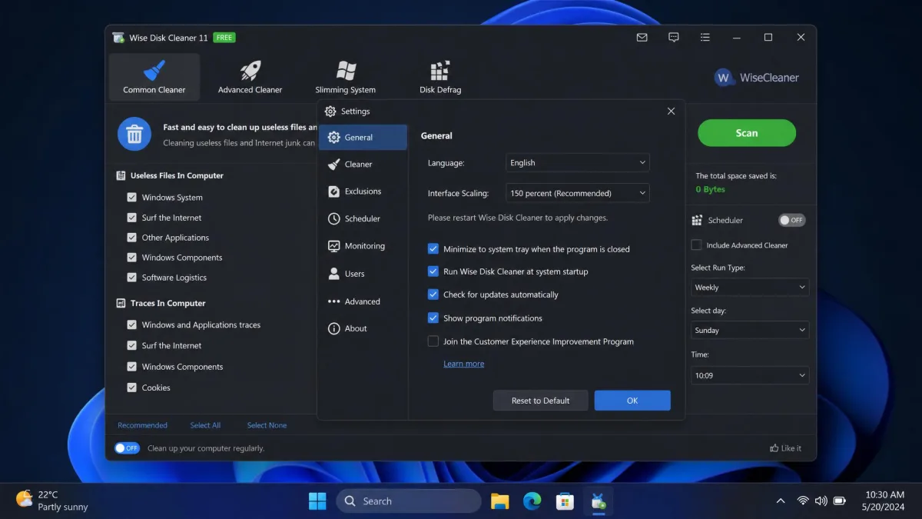The image size is (922, 519).
Task: Open the network Wi-Fi tray icon
Action: tap(802, 501)
